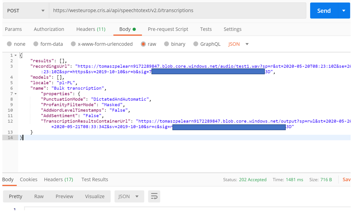Open the Pre-request Script tab
Viewport: 357px width, 212px height.
tap(168, 29)
